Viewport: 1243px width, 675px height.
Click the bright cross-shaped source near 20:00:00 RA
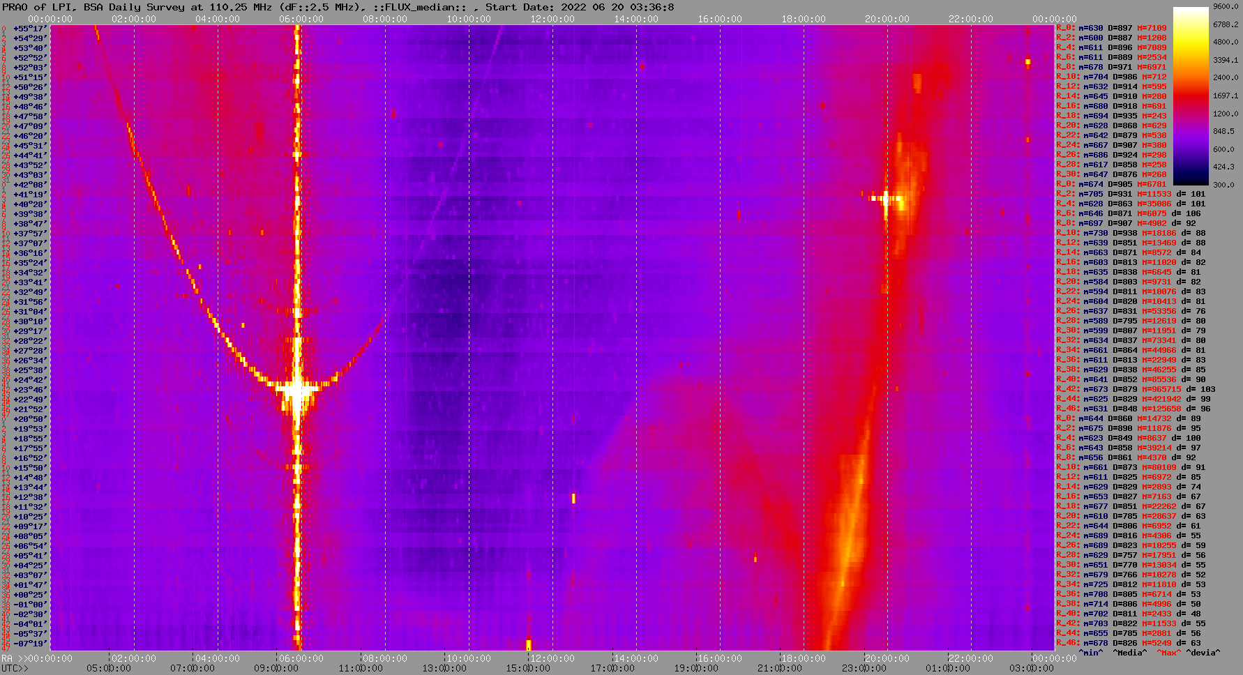(x=886, y=199)
